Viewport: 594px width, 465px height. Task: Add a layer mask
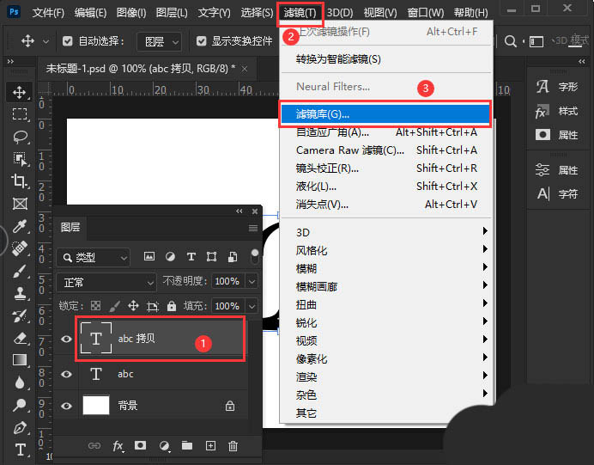140,445
